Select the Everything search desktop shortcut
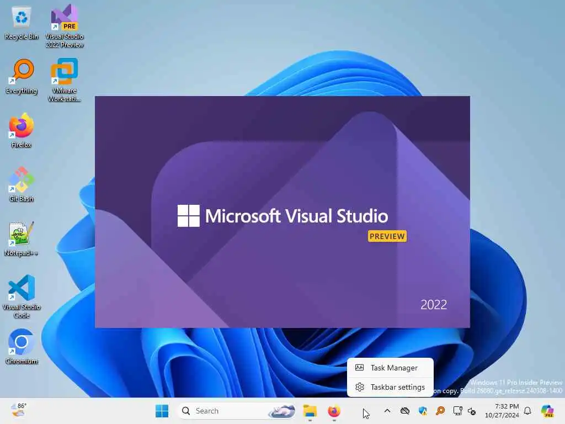Viewport: 565px width, 424px height. [22, 77]
